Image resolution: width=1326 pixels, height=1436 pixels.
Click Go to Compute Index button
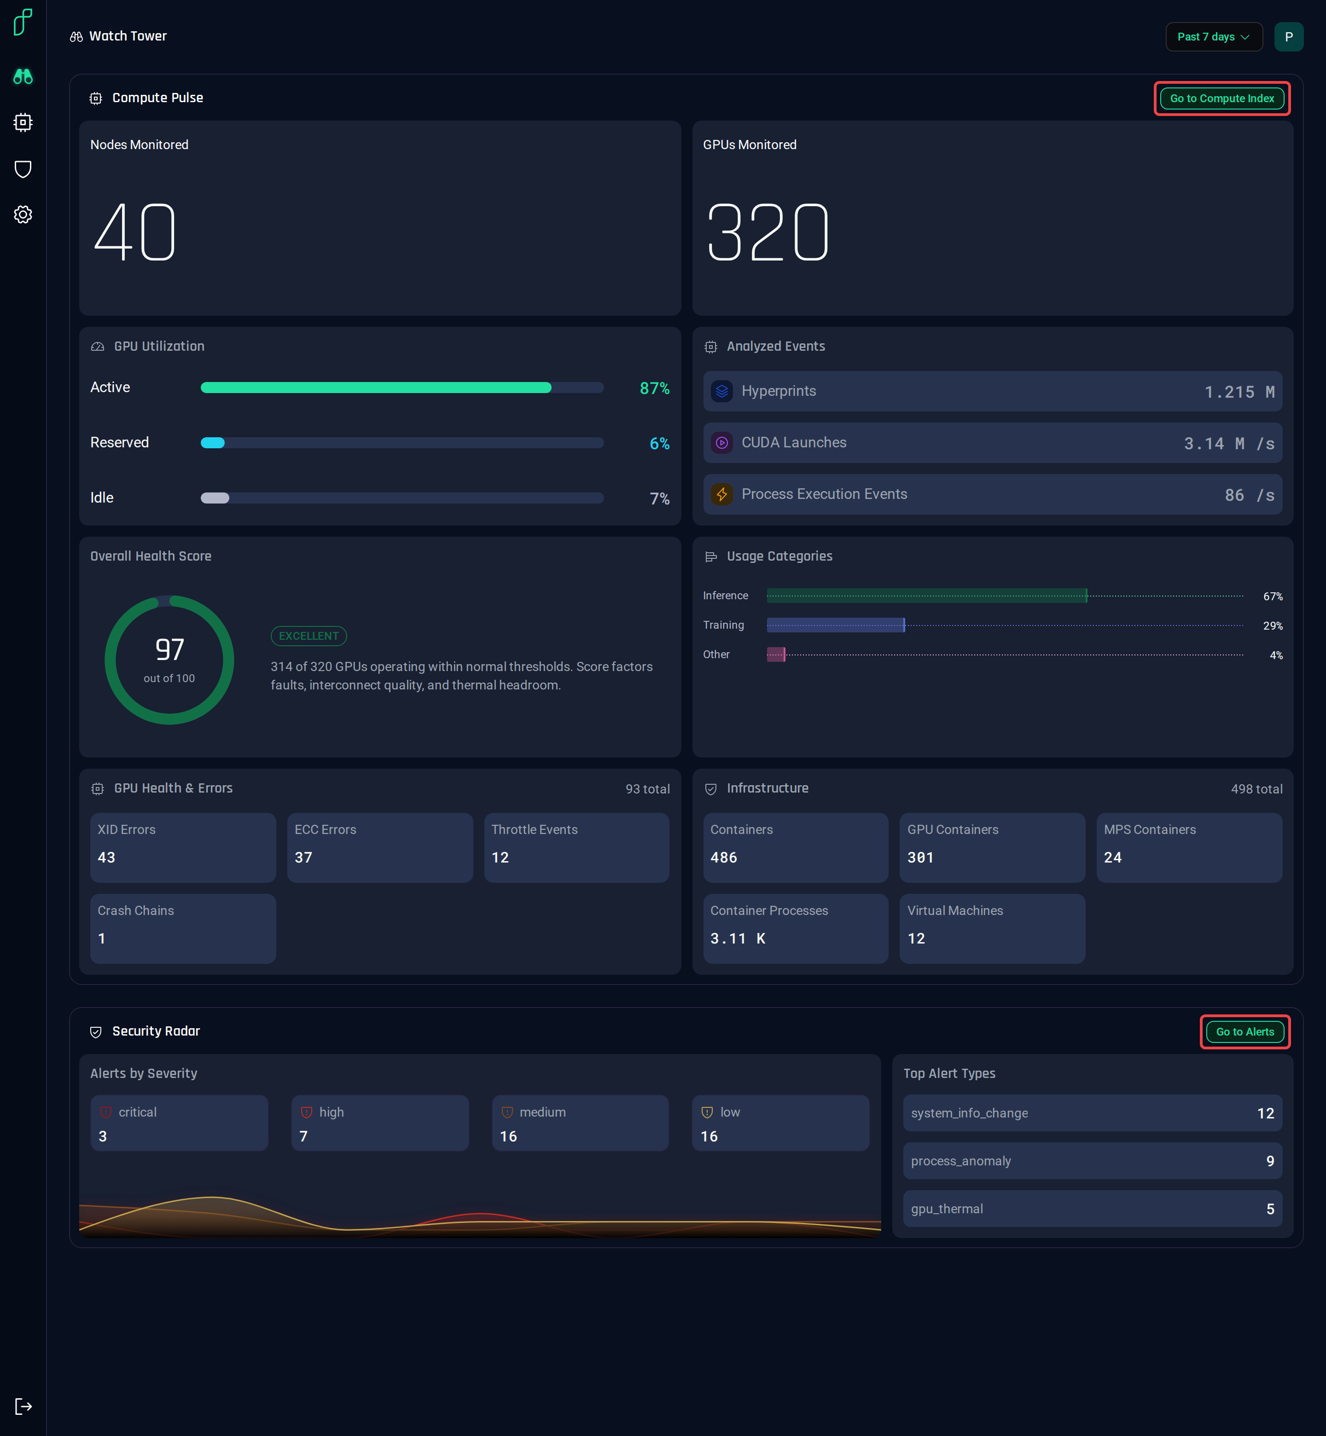1221,98
